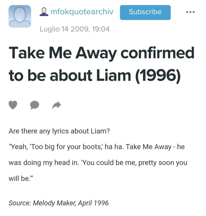206x216 pixels.
Task: Open the post title 'Take Me Away confirmed'
Action: point(101,53)
